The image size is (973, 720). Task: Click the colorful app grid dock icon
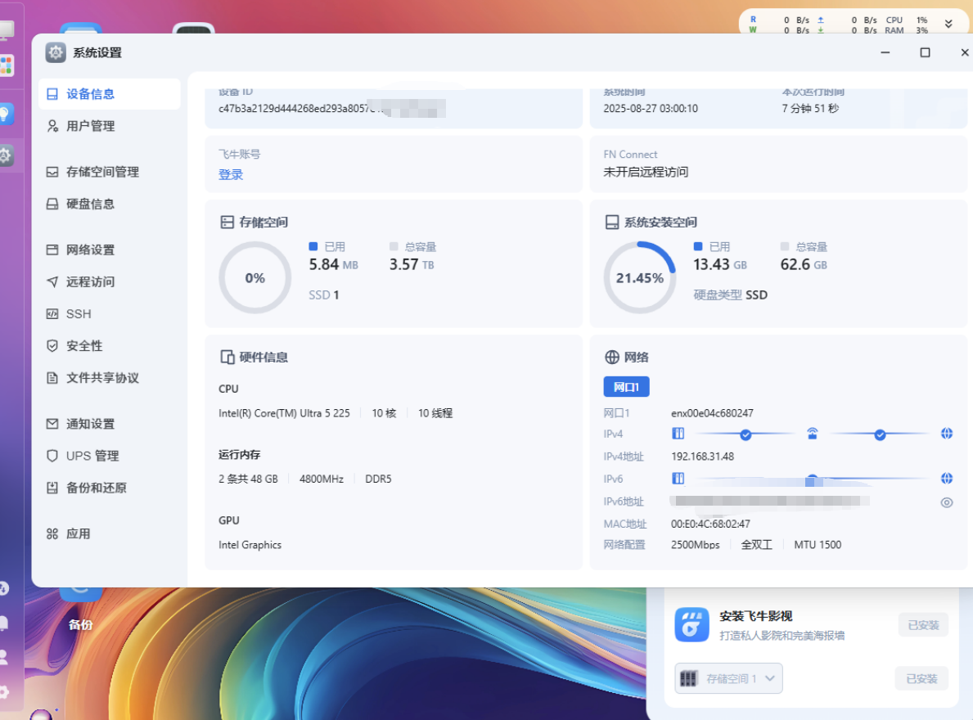(7, 65)
